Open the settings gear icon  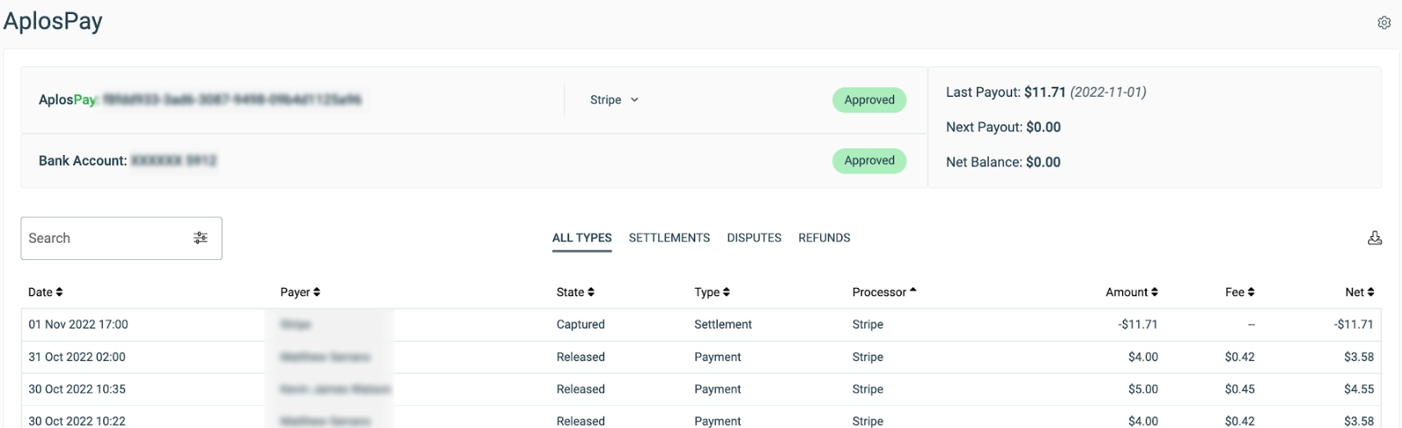1384,23
